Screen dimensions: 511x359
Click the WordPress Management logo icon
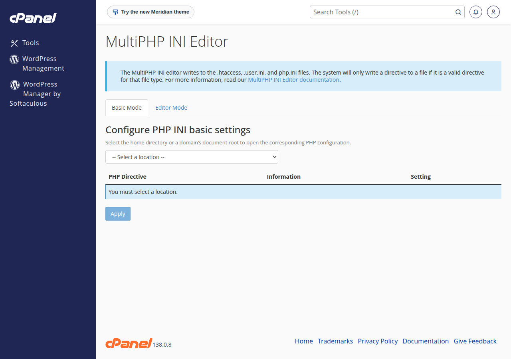pos(14,59)
